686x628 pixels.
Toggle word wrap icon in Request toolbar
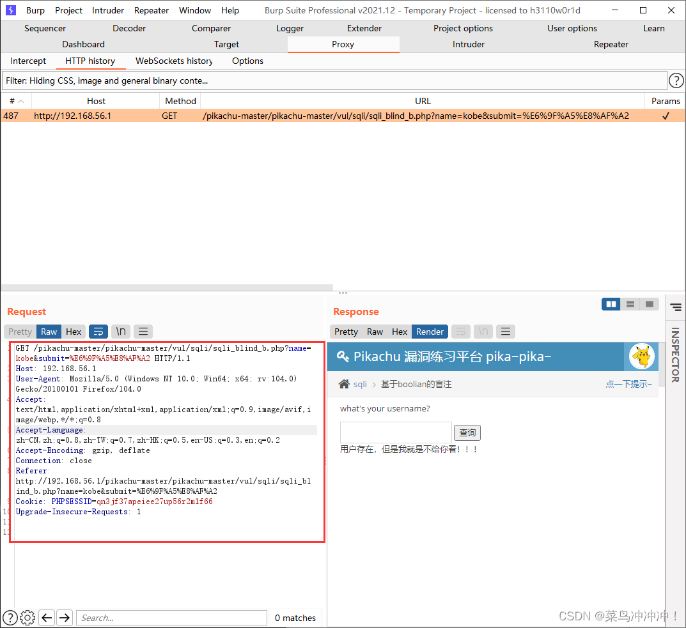(98, 332)
